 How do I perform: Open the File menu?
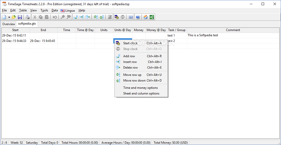pyautogui.click(x=4, y=10)
